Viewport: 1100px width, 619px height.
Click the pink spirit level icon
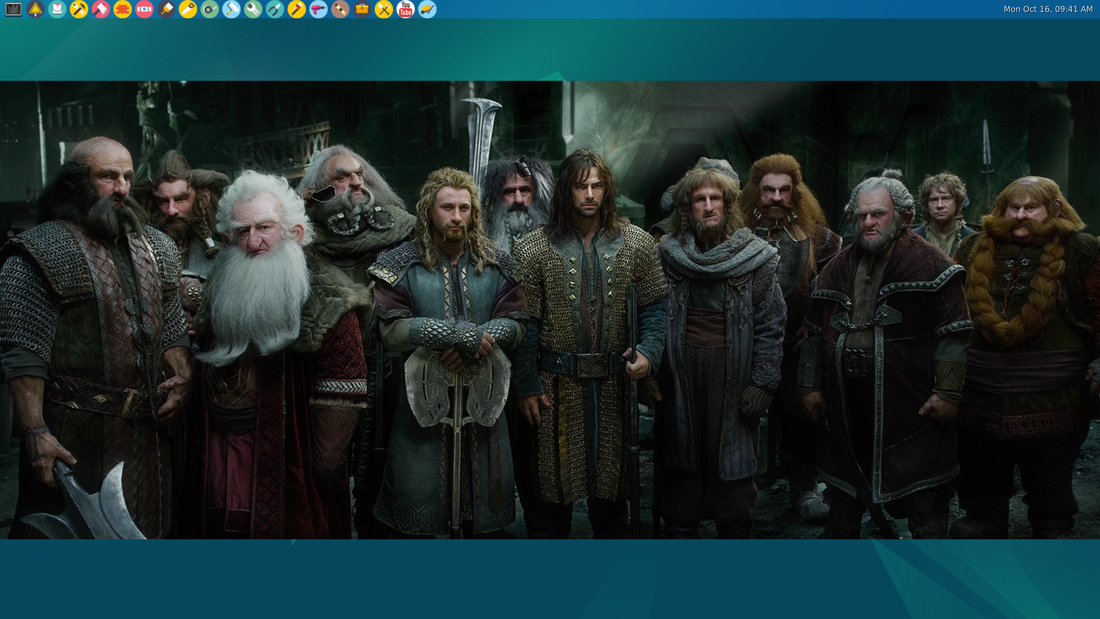(144, 9)
